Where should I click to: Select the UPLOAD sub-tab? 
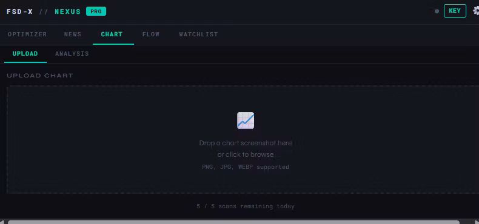25,54
